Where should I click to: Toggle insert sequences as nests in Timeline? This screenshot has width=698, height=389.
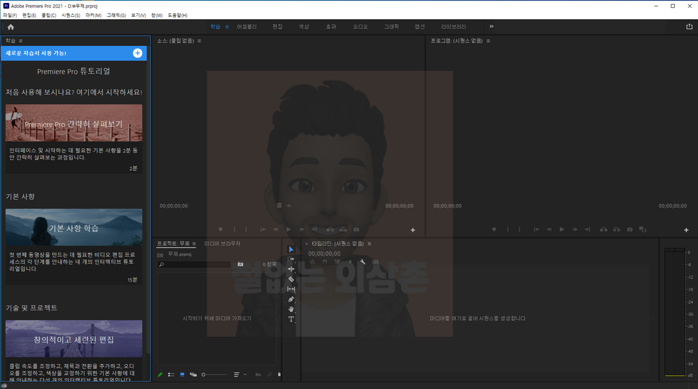click(x=312, y=262)
